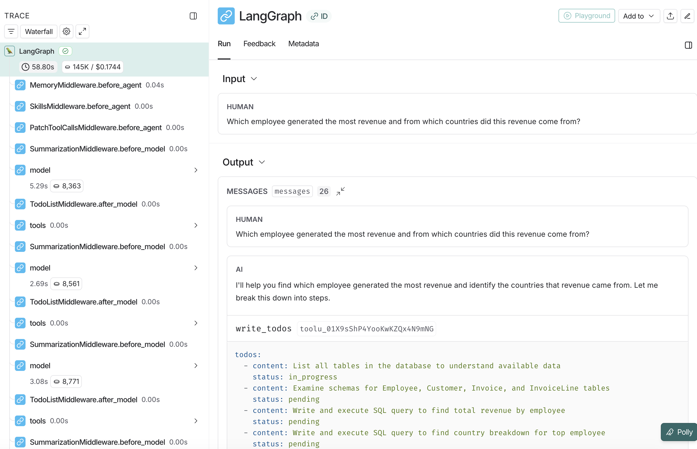Open the trace filter options icon
Viewport: 697px width, 449px height.
pos(11,32)
